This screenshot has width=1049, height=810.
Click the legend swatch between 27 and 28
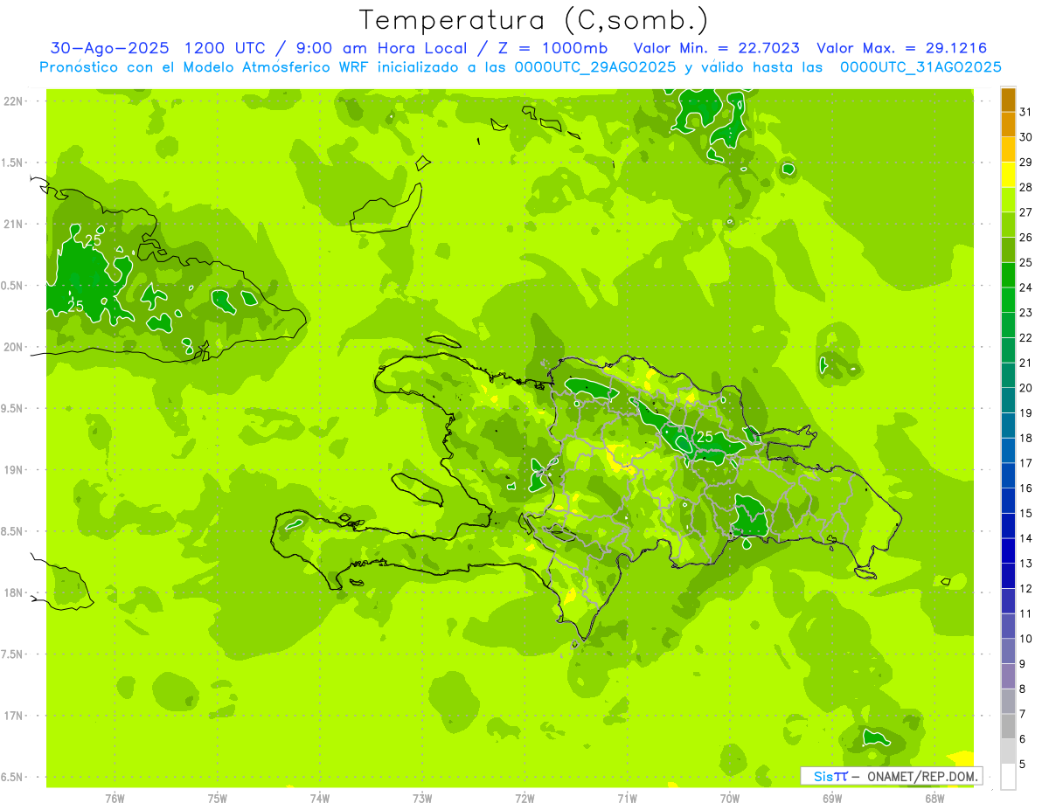pyautogui.click(x=1008, y=199)
